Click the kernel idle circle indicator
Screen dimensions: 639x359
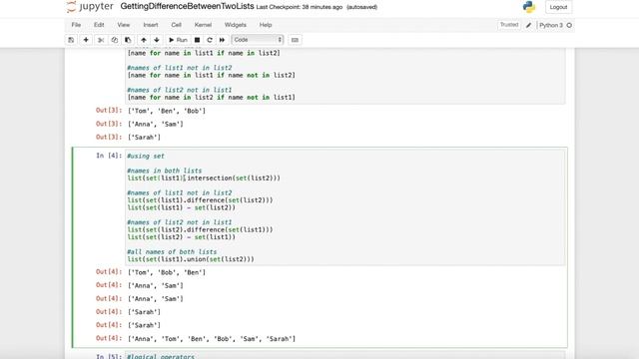click(x=569, y=25)
